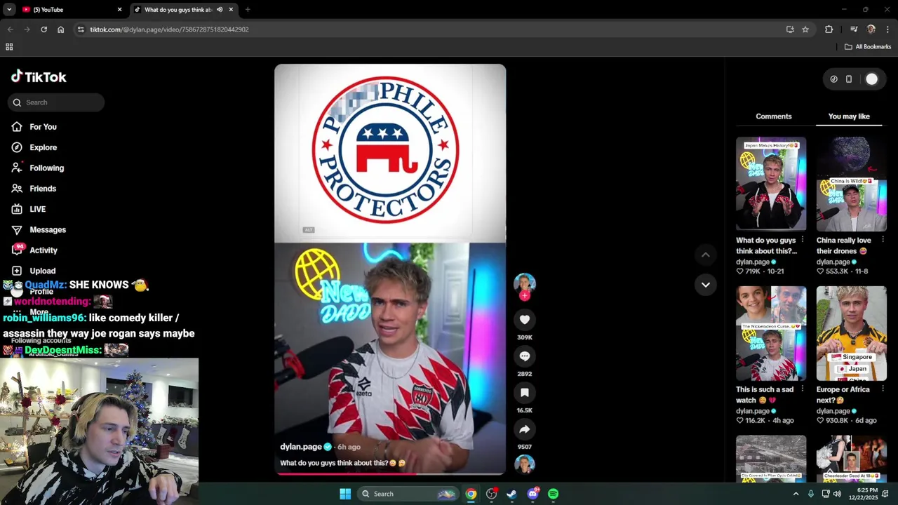Click the phone app icon top right
Image resolution: width=898 pixels, height=505 pixels.
(x=848, y=79)
